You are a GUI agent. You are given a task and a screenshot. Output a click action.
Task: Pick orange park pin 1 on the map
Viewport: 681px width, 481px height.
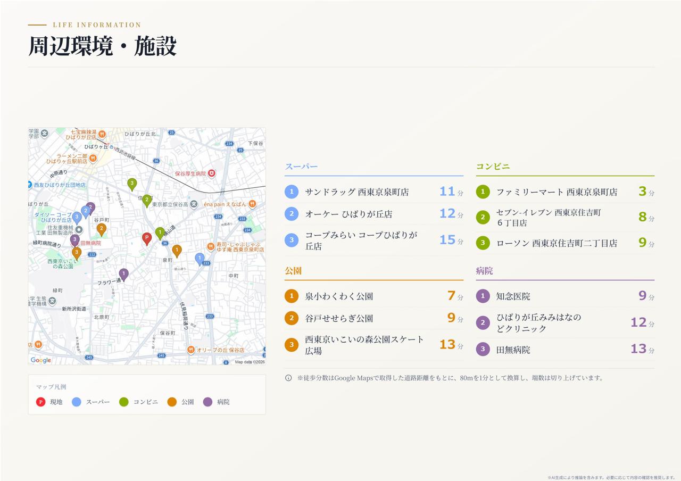(x=177, y=251)
